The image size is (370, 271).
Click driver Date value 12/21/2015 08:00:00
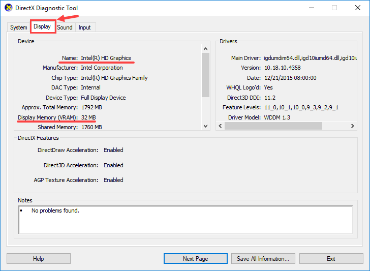pos(290,78)
